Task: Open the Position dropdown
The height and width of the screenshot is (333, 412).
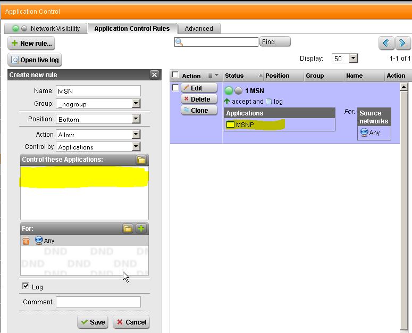Action: 136,119
